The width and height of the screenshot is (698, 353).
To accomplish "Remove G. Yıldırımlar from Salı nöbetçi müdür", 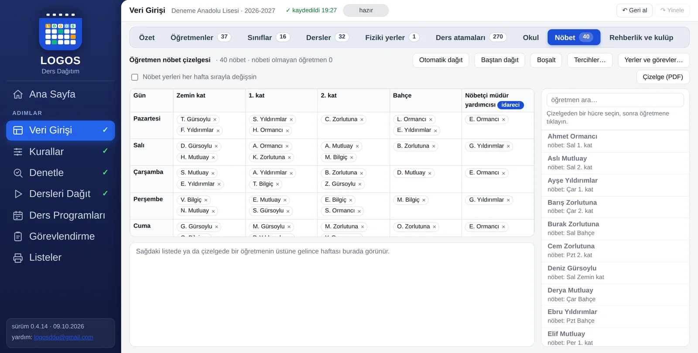I will point(508,146).
